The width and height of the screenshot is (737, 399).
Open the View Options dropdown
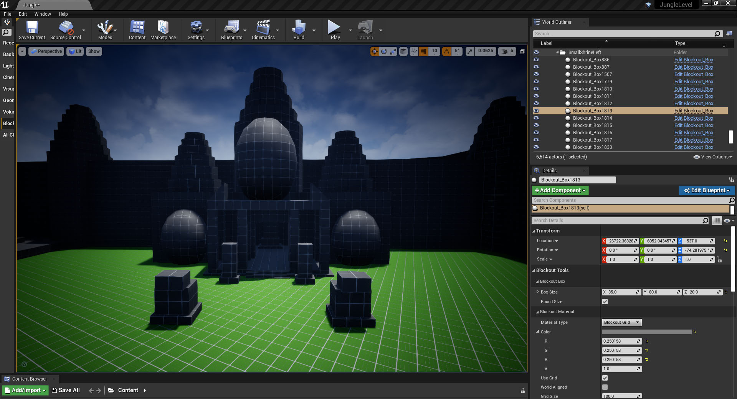pos(713,157)
